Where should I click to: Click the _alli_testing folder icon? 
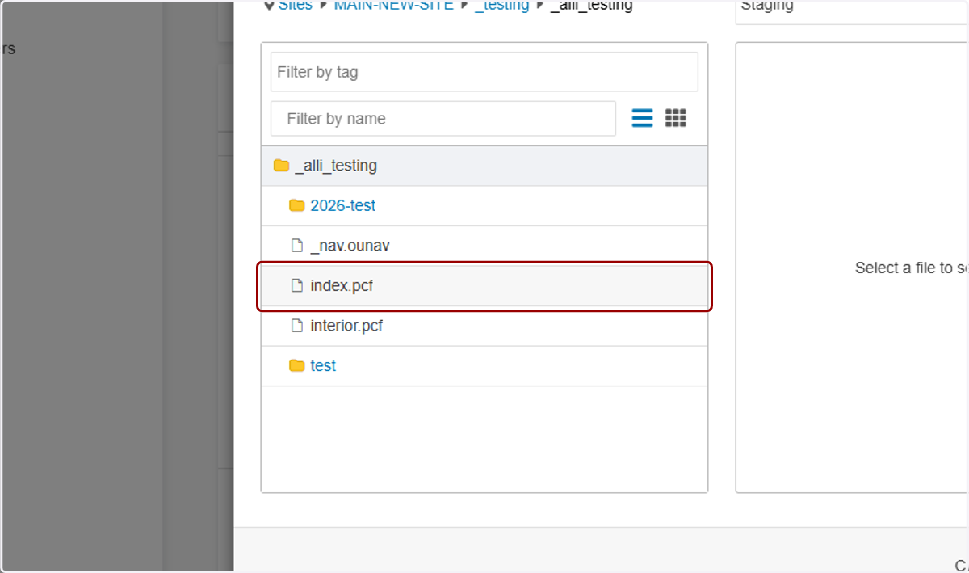coord(281,166)
